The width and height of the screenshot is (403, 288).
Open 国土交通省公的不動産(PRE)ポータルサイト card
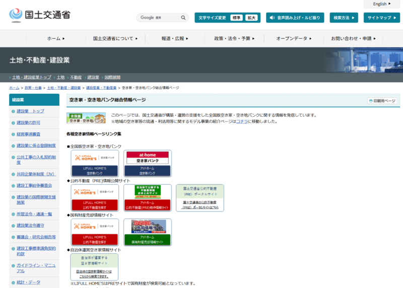pos(199,198)
